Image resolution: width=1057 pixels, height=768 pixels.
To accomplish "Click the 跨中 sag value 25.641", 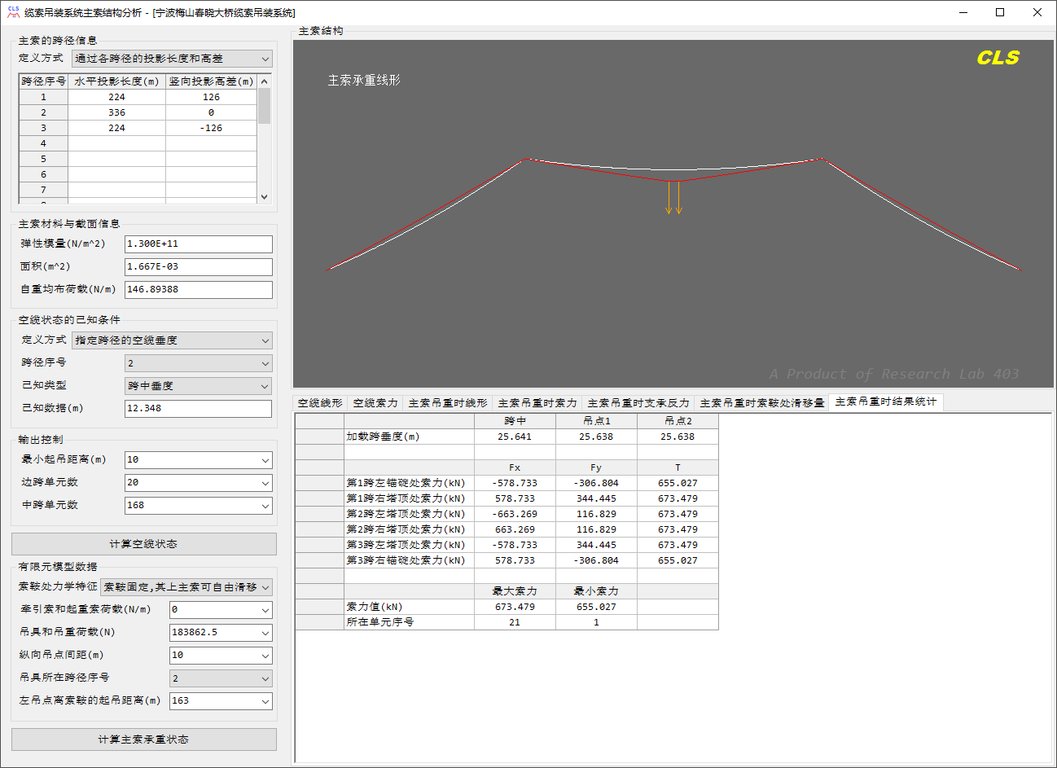I will pos(515,437).
